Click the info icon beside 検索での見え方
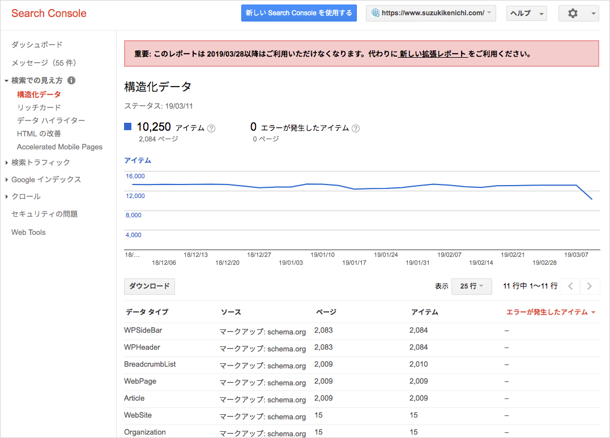610x438 pixels. click(71, 80)
